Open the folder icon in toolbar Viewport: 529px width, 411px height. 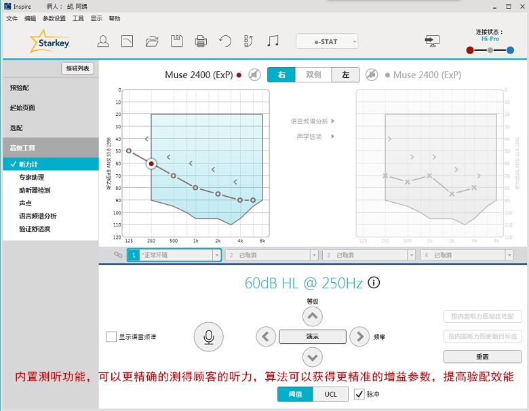click(152, 41)
